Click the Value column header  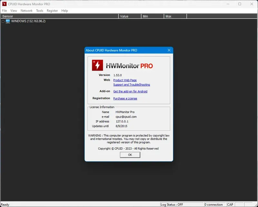pos(130,16)
